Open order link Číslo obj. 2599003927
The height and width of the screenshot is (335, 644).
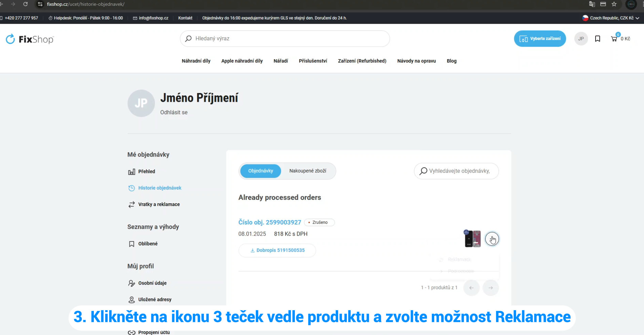coord(269,222)
